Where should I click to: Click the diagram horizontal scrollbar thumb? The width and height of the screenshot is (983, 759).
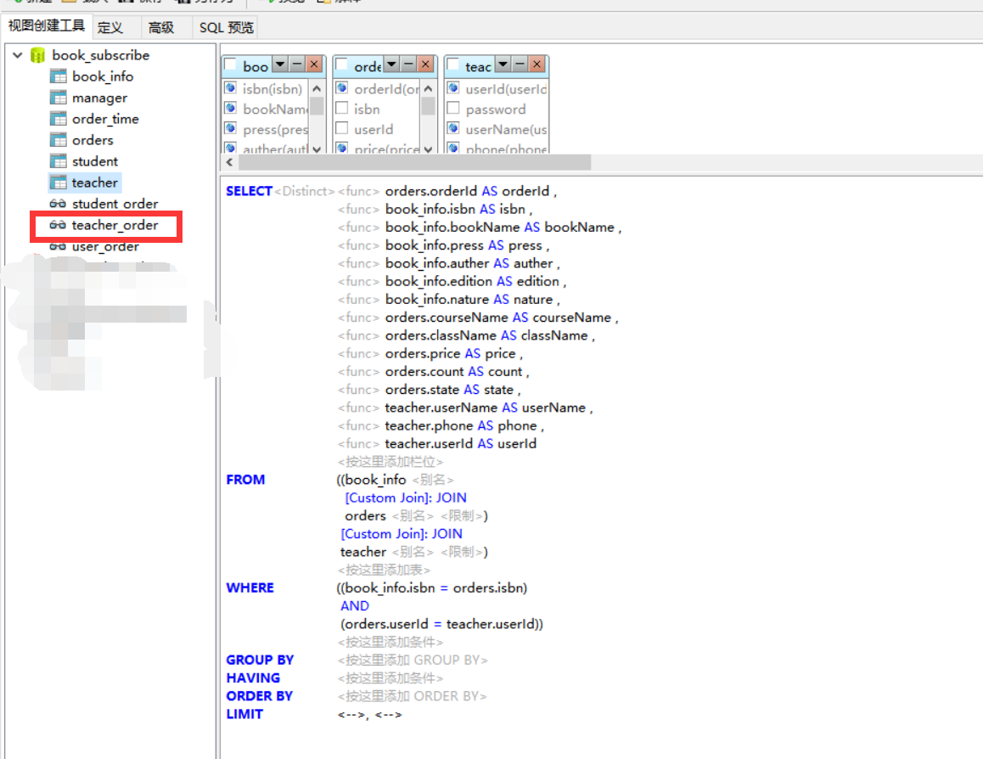414,162
